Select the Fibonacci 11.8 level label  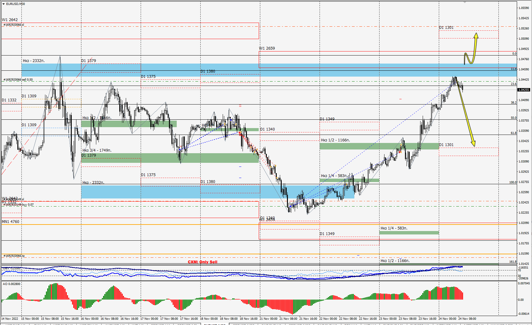(514, 69)
